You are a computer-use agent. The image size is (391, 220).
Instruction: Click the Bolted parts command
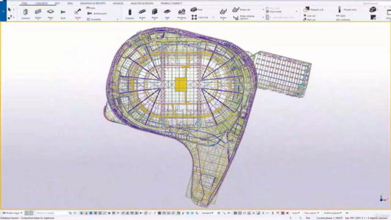pos(97,13)
